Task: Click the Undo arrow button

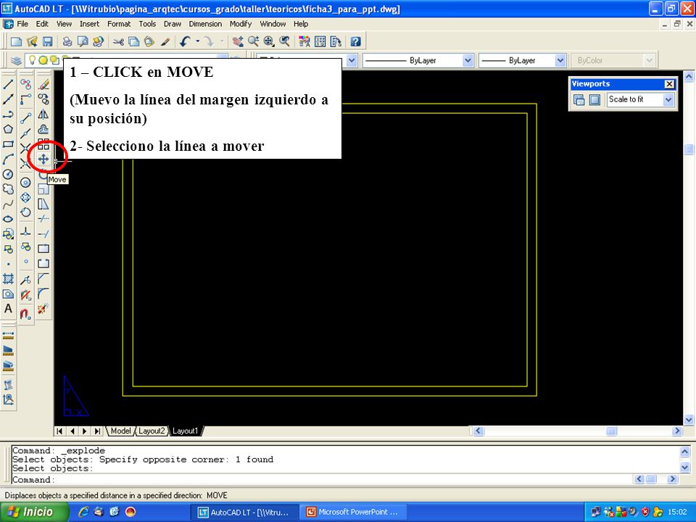Action: click(x=186, y=42)
